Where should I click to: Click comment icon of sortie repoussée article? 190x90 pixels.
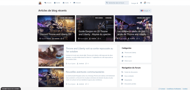86,64
